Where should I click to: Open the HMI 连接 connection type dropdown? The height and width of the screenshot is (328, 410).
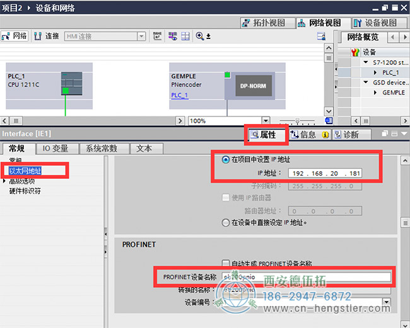pyautogui.click(x=141, y=37)
